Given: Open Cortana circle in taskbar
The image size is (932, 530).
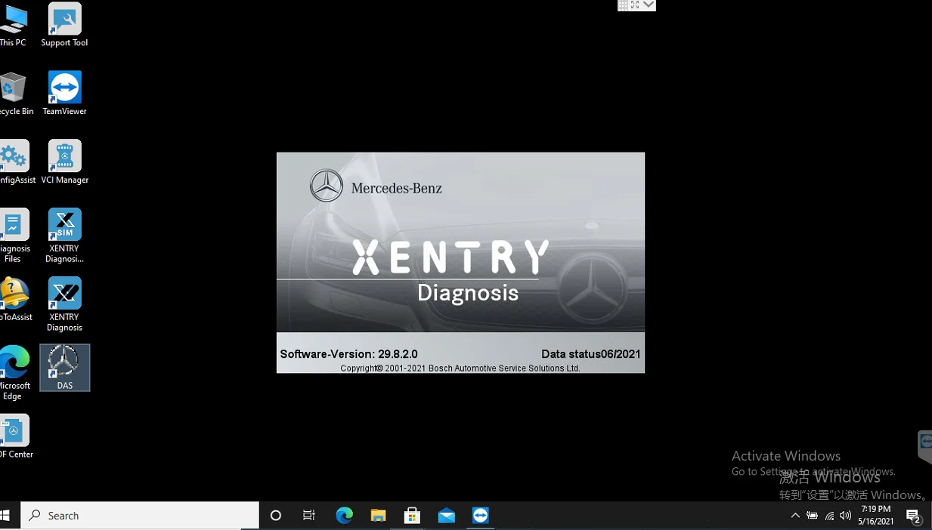Looking at the screenshot, I should pos(276,516).
